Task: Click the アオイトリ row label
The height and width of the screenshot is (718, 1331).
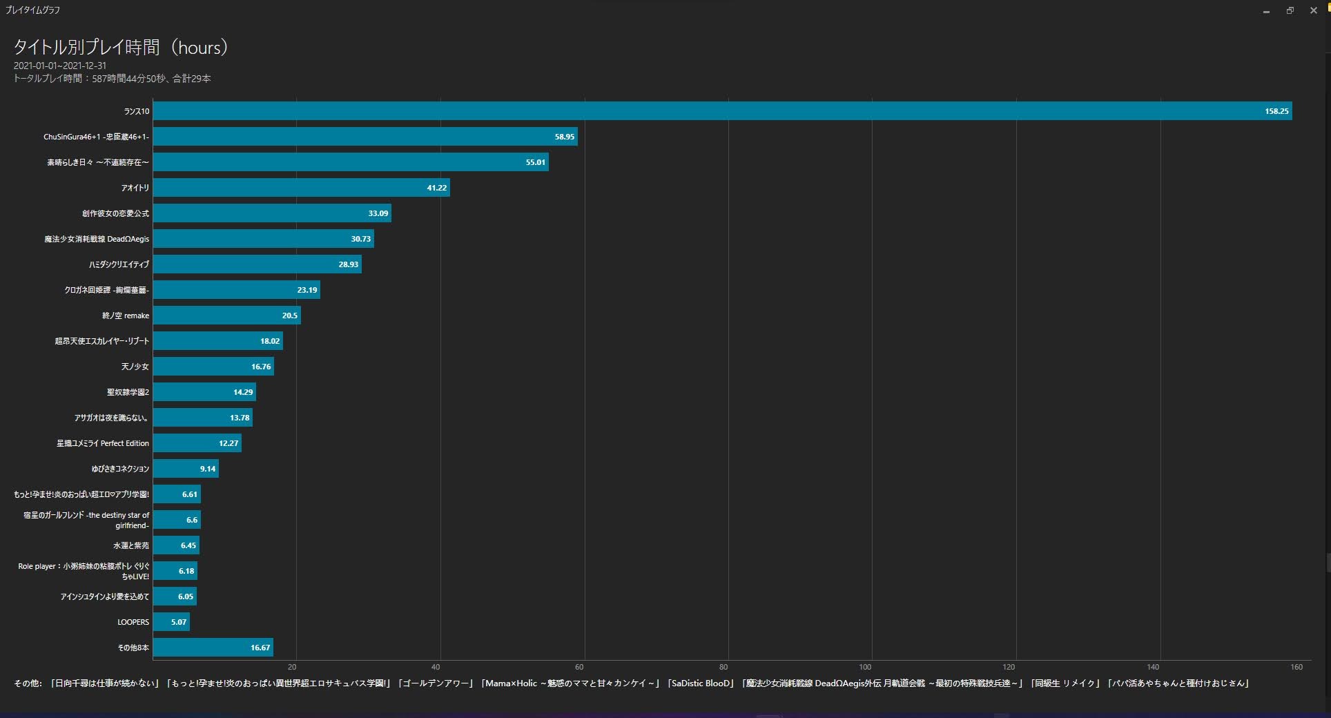Action: tap(135, 188)
